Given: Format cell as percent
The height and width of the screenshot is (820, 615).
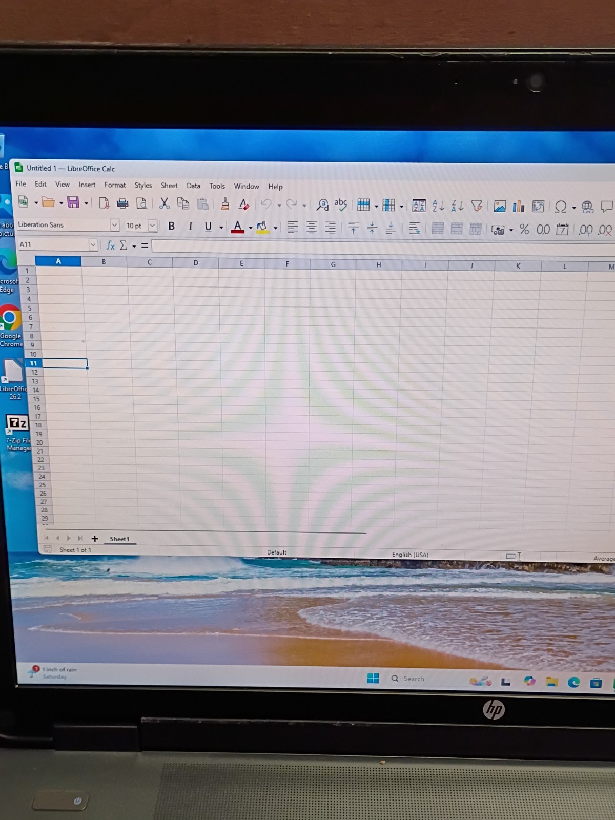Looking at the screenshot, I should 524,229.
